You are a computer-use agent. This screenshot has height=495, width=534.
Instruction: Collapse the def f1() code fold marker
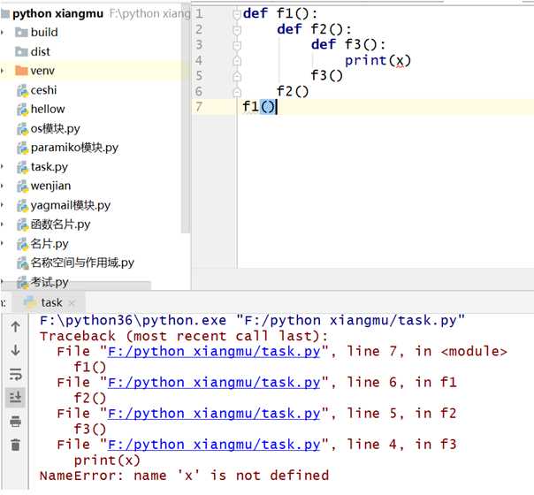(x=237, y=14)
